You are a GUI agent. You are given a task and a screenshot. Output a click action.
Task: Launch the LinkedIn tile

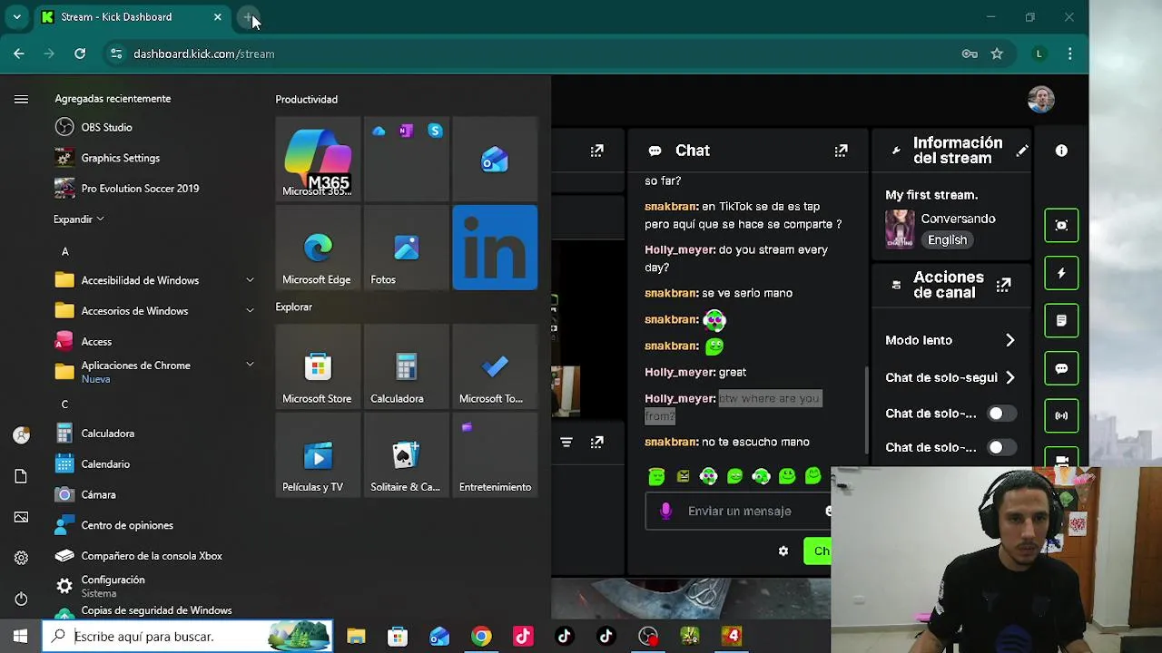tap(495, 248)
